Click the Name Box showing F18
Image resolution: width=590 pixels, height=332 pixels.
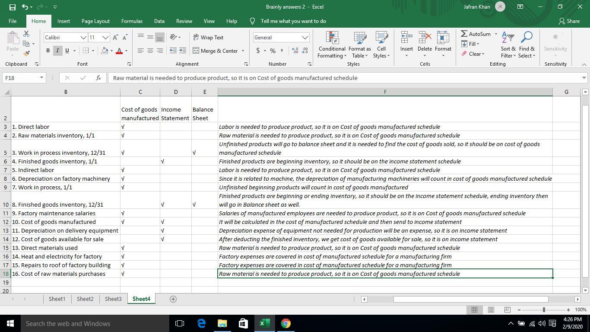coord(21,78)
